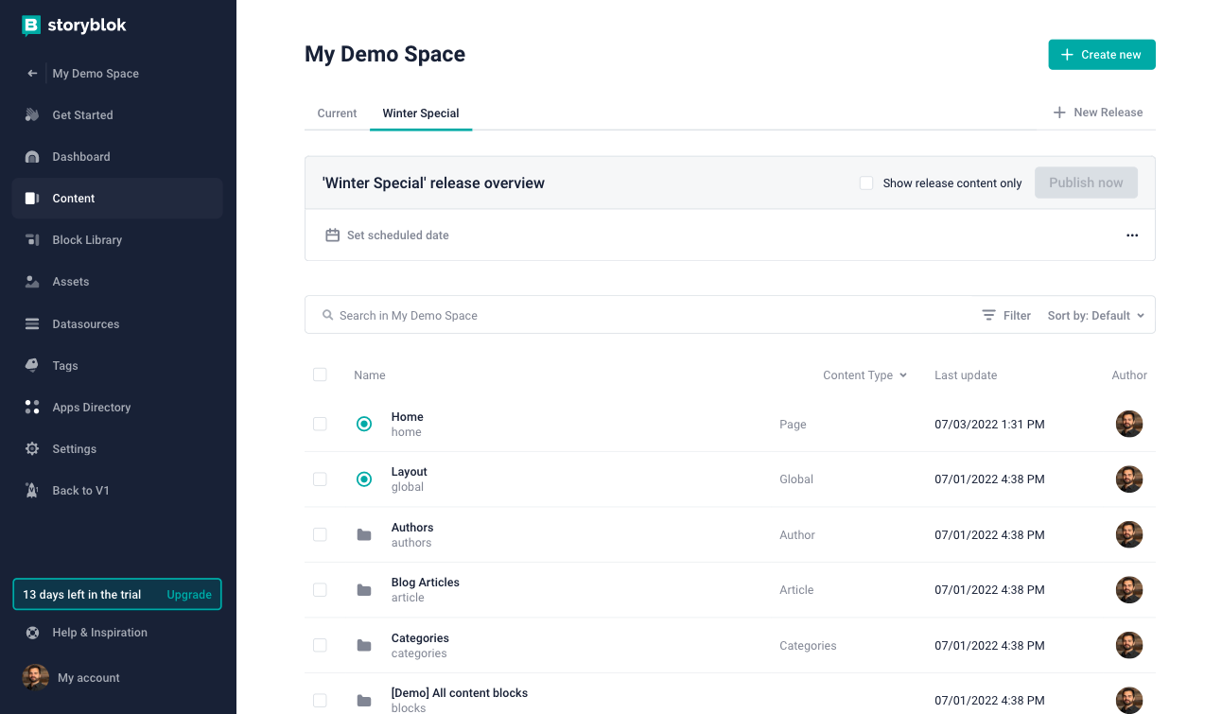The width and height of the screenshot is (1222, 714).
Task: Go to Datasources in sidebar
Action: pyautogui.click(x=117, y=323)
